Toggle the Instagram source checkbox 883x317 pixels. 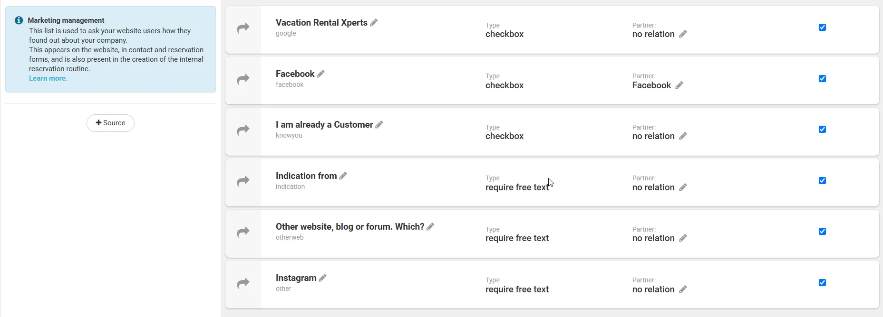click(x=822, y=283)
